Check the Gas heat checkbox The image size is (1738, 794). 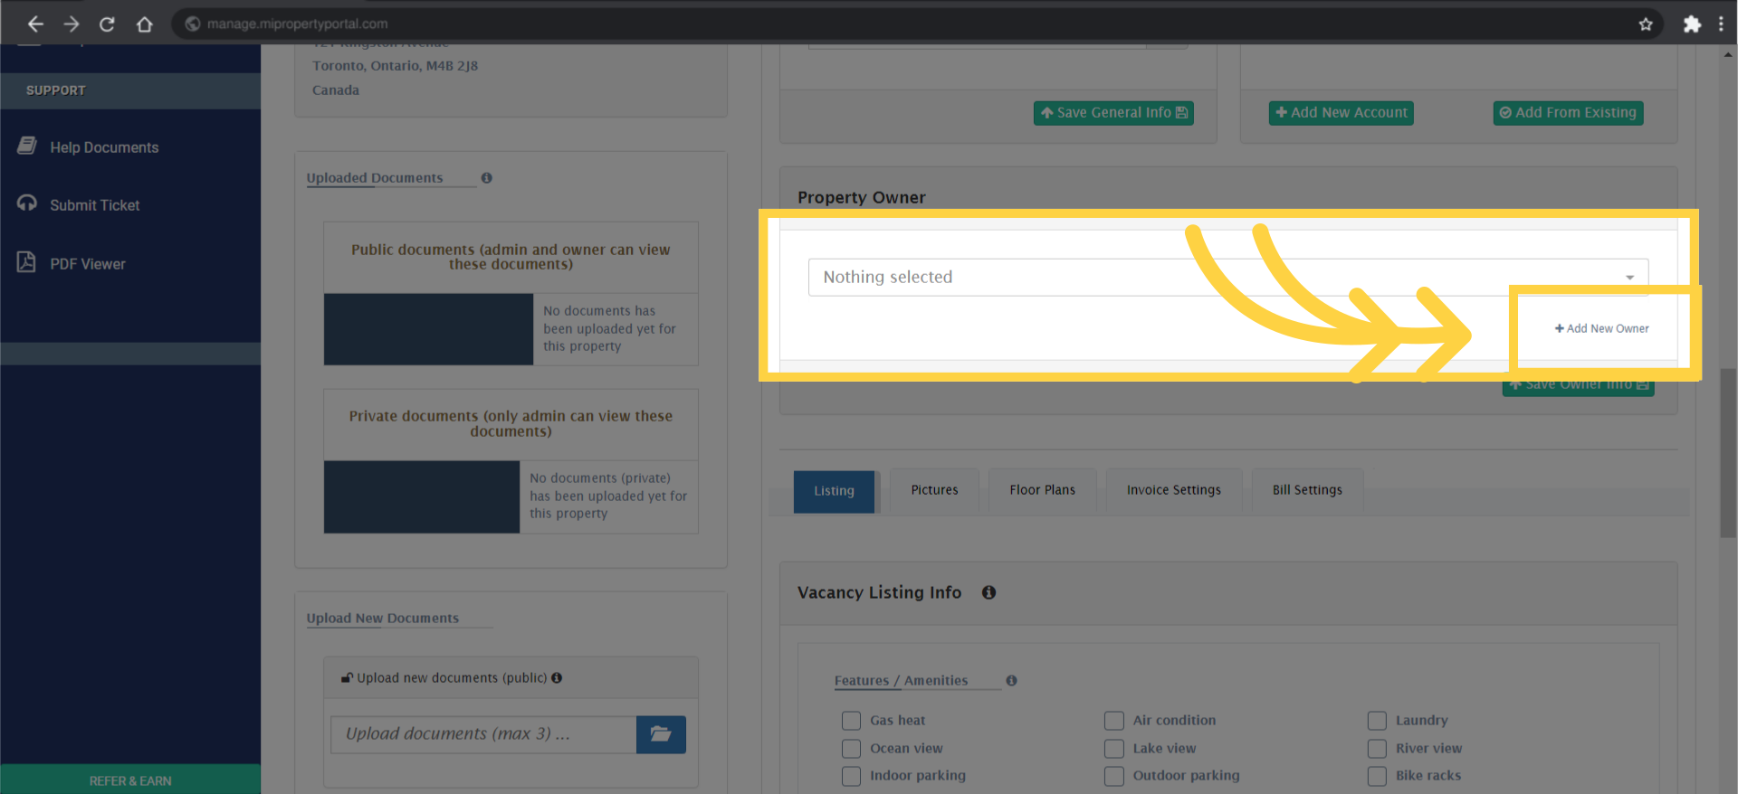point(851,721)
